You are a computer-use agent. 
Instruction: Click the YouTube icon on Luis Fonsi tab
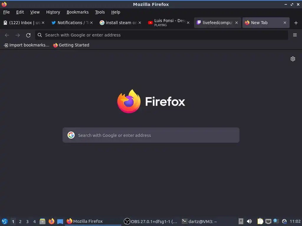pos(150,23)
